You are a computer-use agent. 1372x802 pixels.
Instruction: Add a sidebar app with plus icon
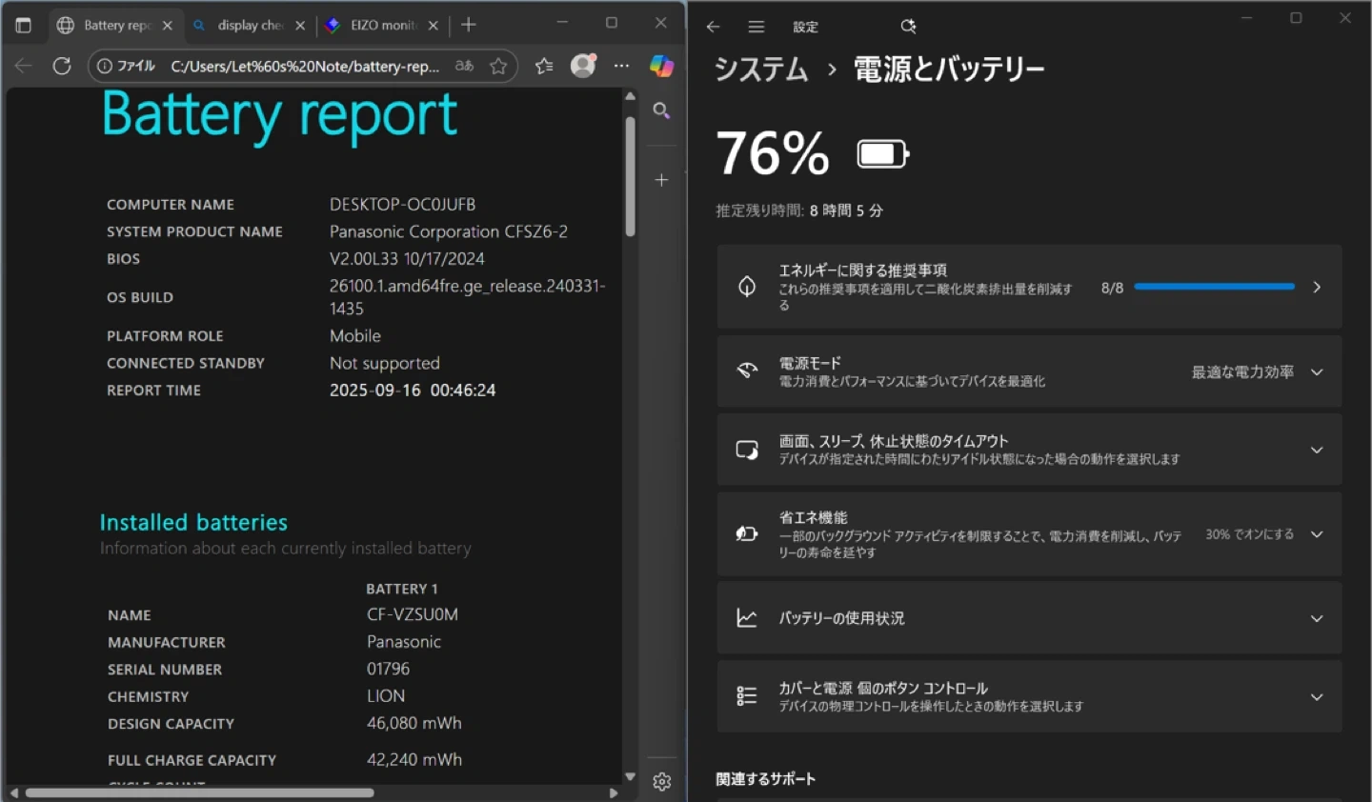[661, 180]
